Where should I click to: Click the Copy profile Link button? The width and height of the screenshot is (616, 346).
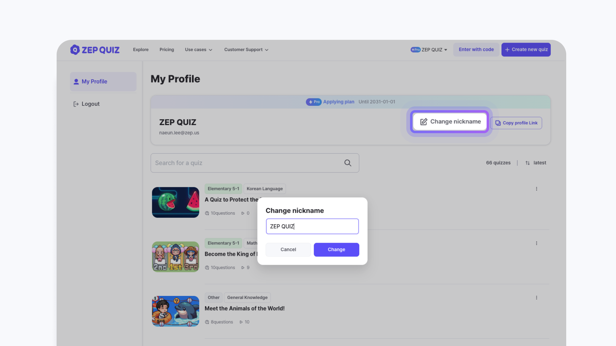click(516, 123)
